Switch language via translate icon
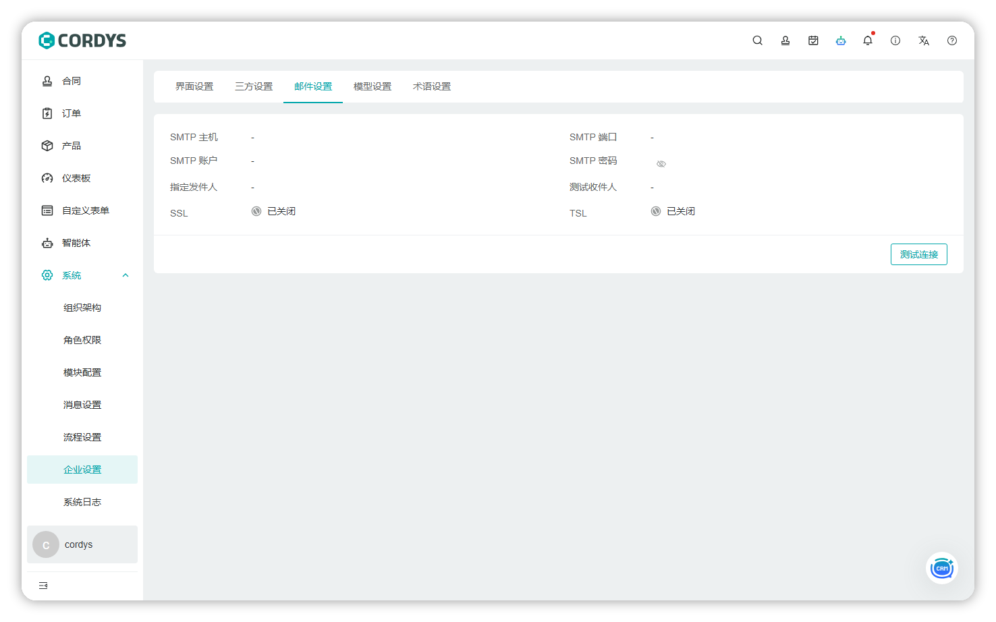This screenshot has height=622, width=996. [924, 40]
